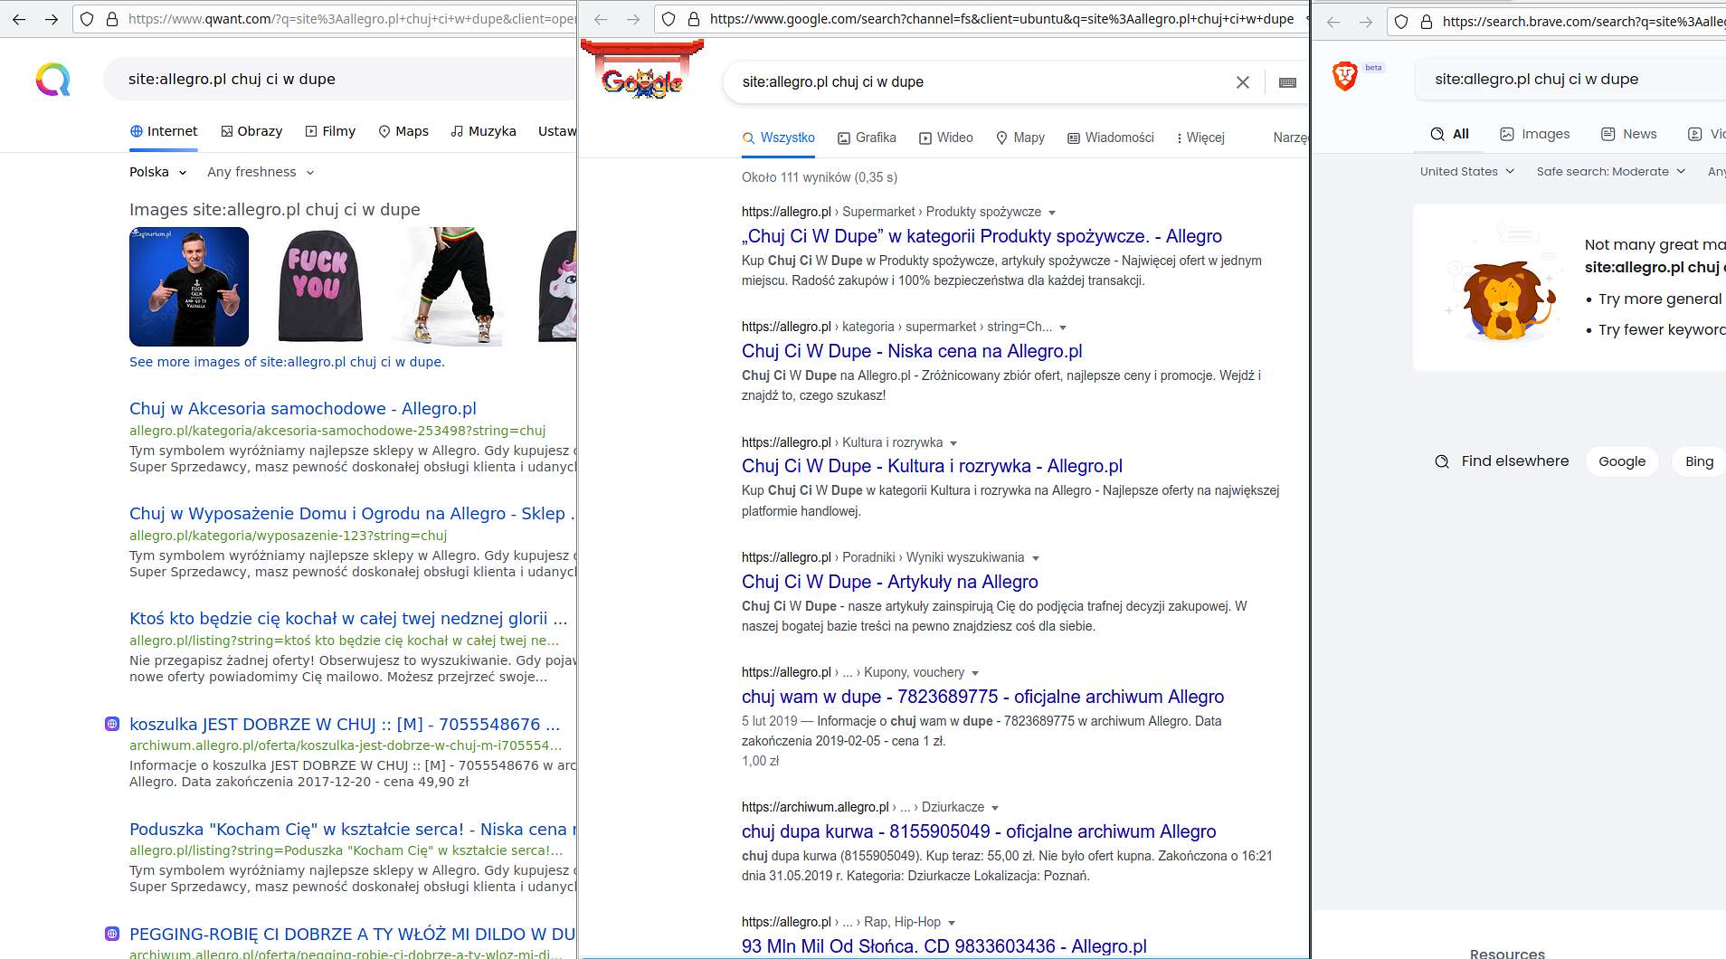Go forward in the Qwant window
Image resolution: width=1726 pixels, height=959 pixels.
52,19
